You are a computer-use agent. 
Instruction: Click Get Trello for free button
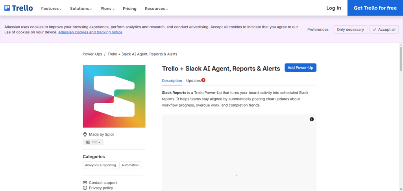(x=375, y=8)
